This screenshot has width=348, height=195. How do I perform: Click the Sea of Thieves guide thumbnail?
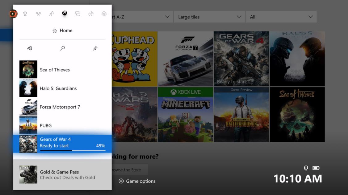pyautogui.click(x=28, y=69)
